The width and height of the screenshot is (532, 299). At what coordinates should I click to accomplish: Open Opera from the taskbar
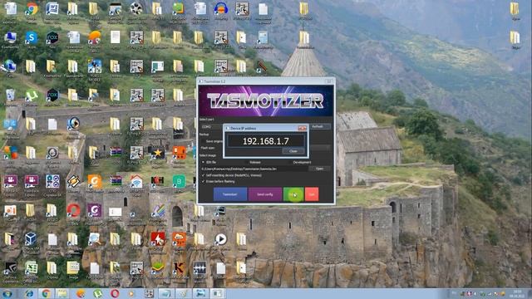(115, 293)
